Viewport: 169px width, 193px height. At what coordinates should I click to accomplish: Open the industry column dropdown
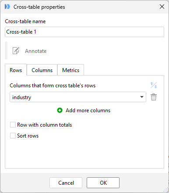[x=78, y=97]
